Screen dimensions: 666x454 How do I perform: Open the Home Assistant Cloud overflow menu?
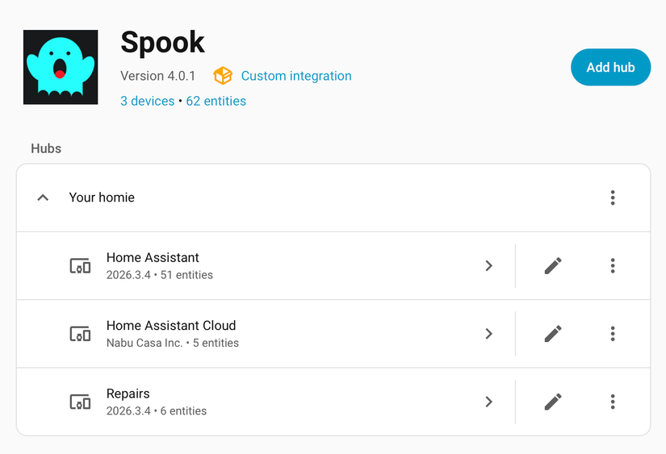(613, 334)
